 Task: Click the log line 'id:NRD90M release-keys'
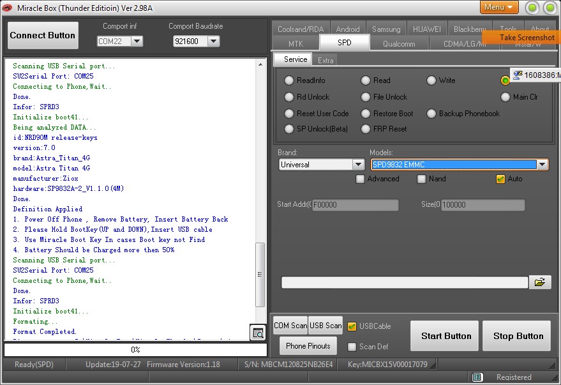(x=55, y=137)
